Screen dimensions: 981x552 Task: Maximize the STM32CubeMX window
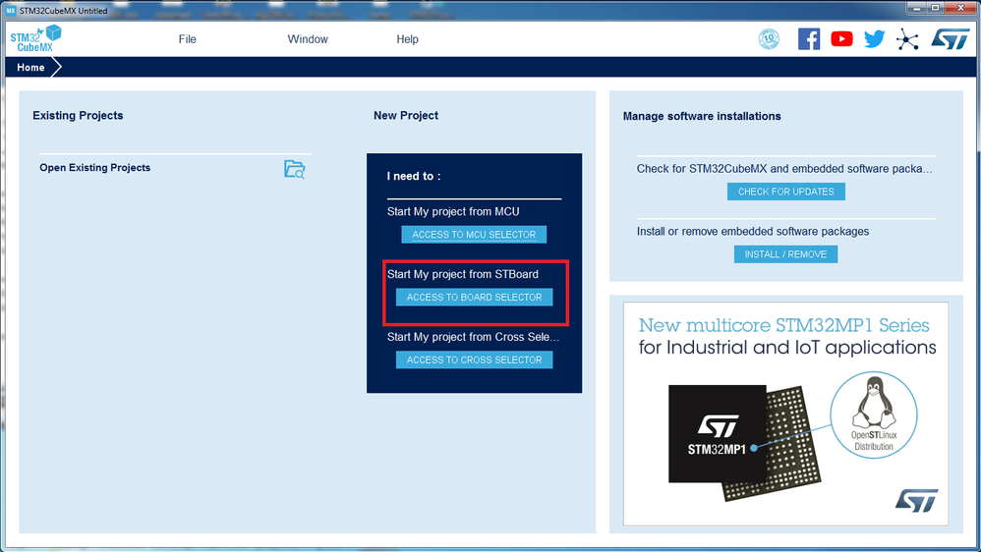935,8
